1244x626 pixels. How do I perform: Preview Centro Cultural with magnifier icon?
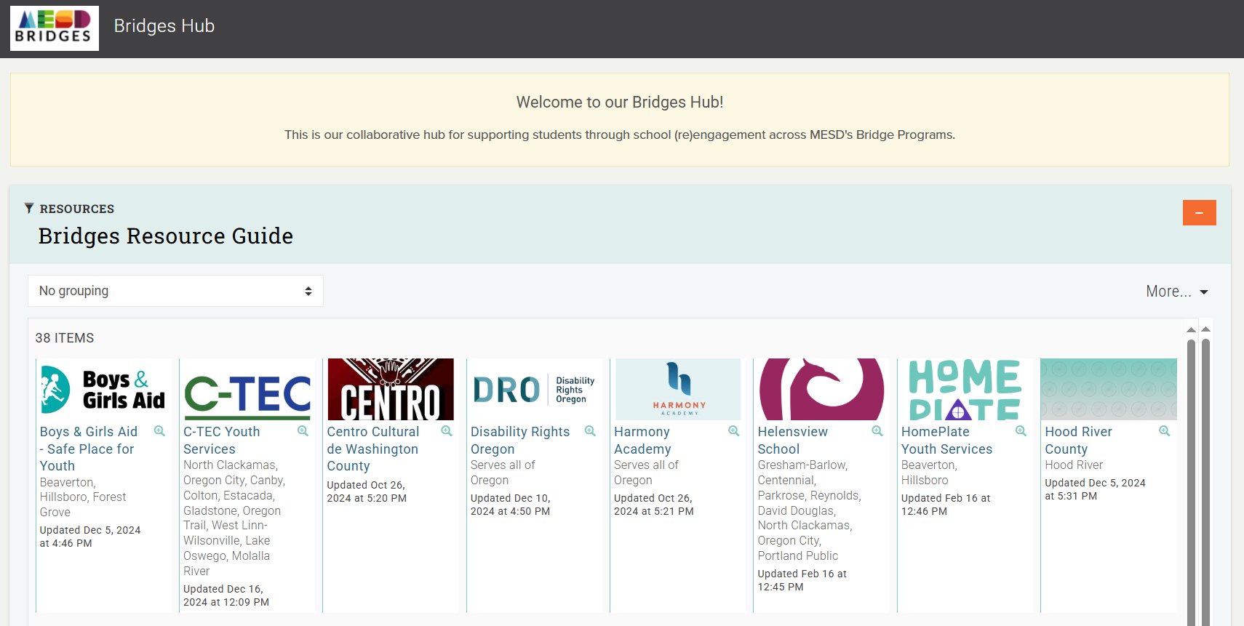click(x=447, y=431)
